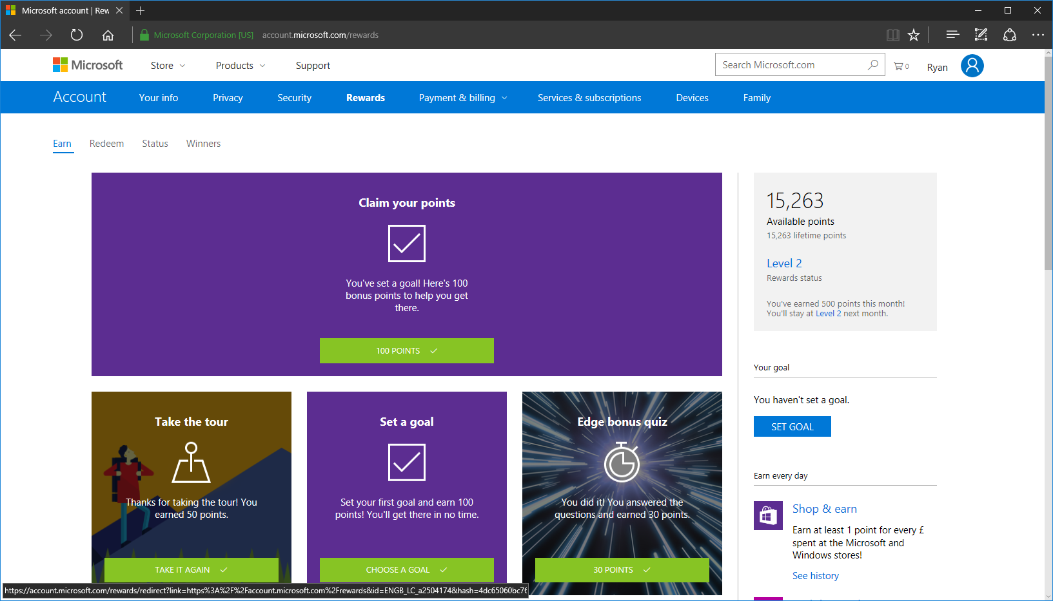1053x601 pixels.
Task: Close the Microsoft account tab
Action: [119, 10]
